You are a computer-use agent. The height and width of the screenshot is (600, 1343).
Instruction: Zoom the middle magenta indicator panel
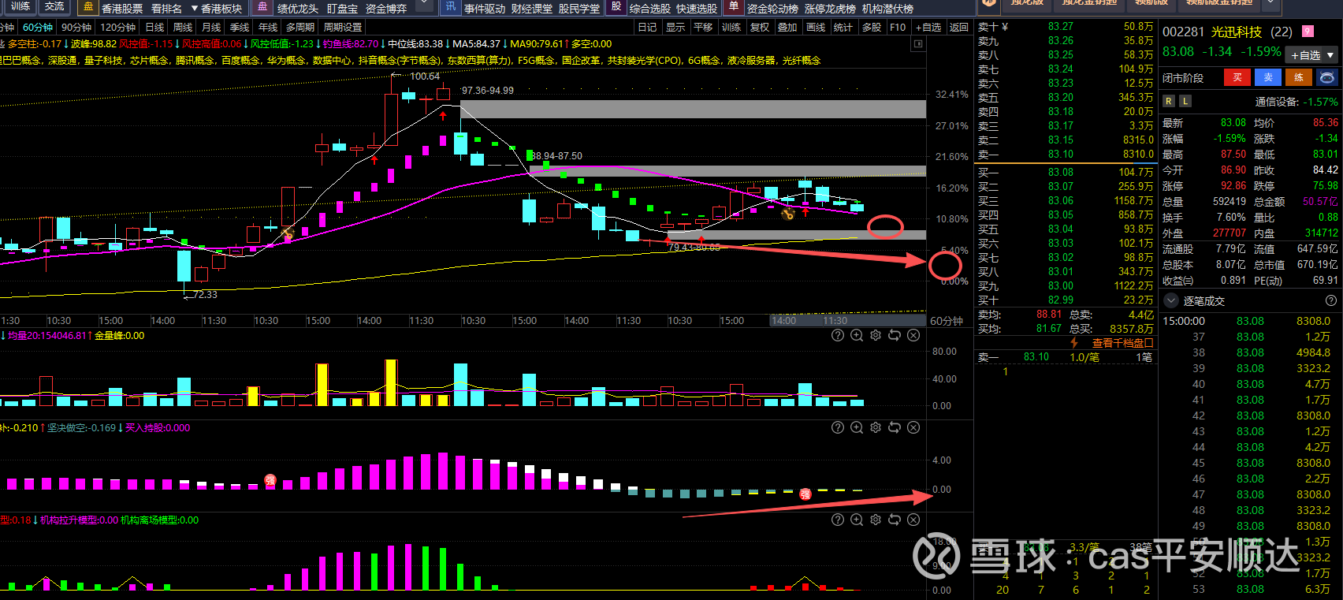[x=857, y=427]
